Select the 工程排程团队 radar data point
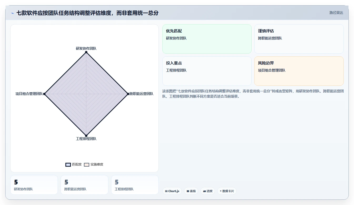The image size is (354, 205). point(86,136)
